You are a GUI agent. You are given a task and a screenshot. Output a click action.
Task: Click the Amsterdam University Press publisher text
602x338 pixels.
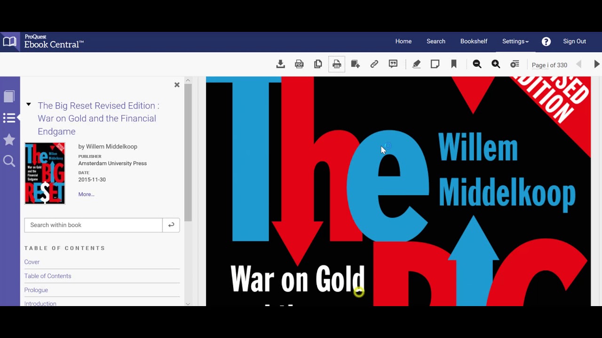[112, 163]
